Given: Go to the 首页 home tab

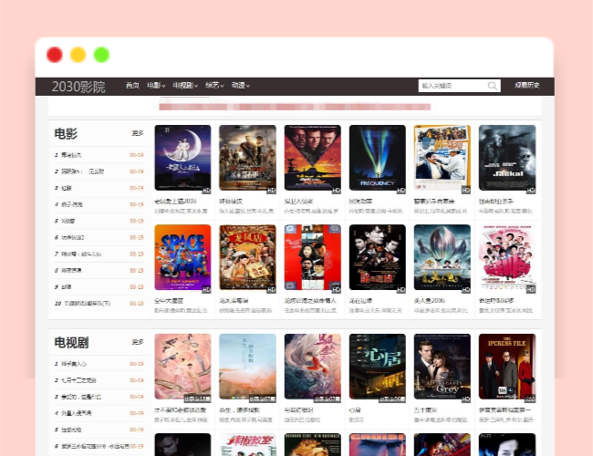Looking at the screenshot, I should coord(132,86).
